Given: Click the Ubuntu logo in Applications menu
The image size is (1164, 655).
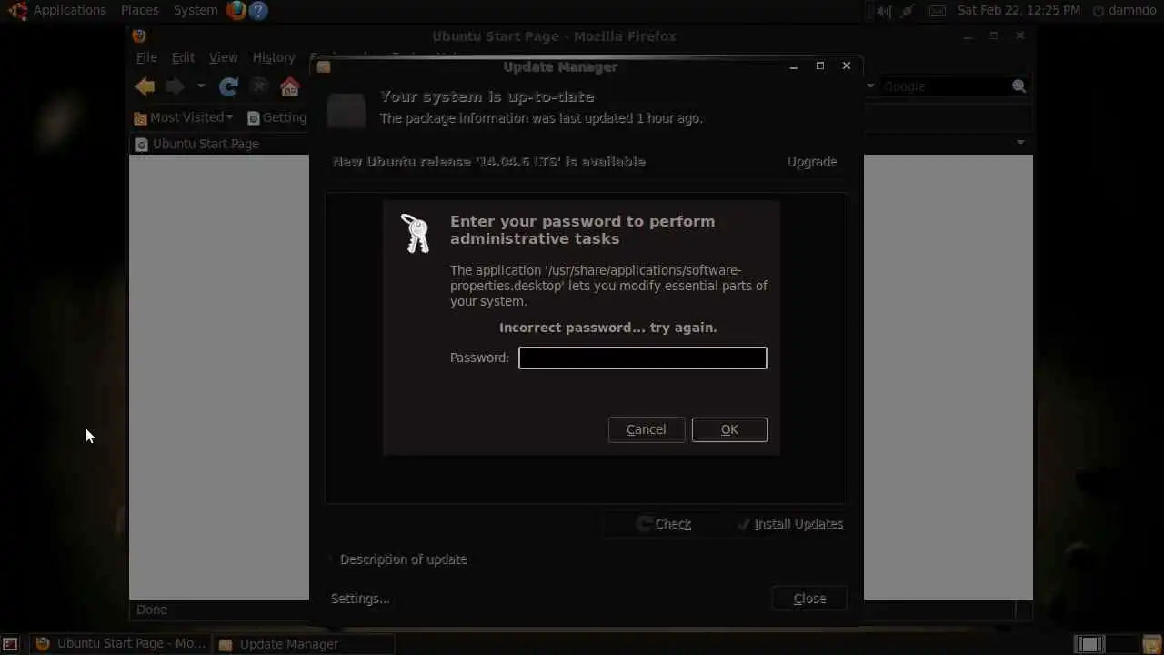Looking at the screenshot, I should [17, 11].
